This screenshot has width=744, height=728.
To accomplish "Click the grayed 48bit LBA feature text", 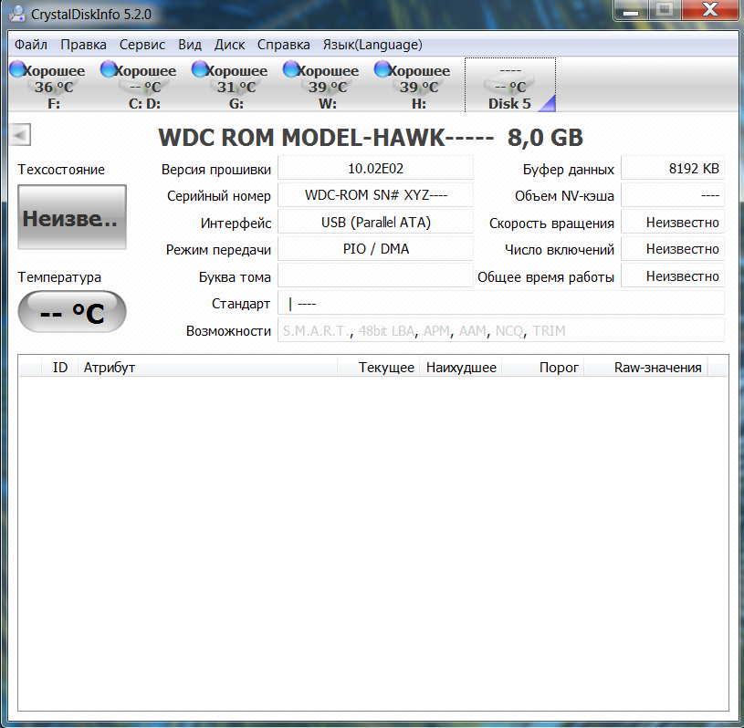I will click(386, 330).
